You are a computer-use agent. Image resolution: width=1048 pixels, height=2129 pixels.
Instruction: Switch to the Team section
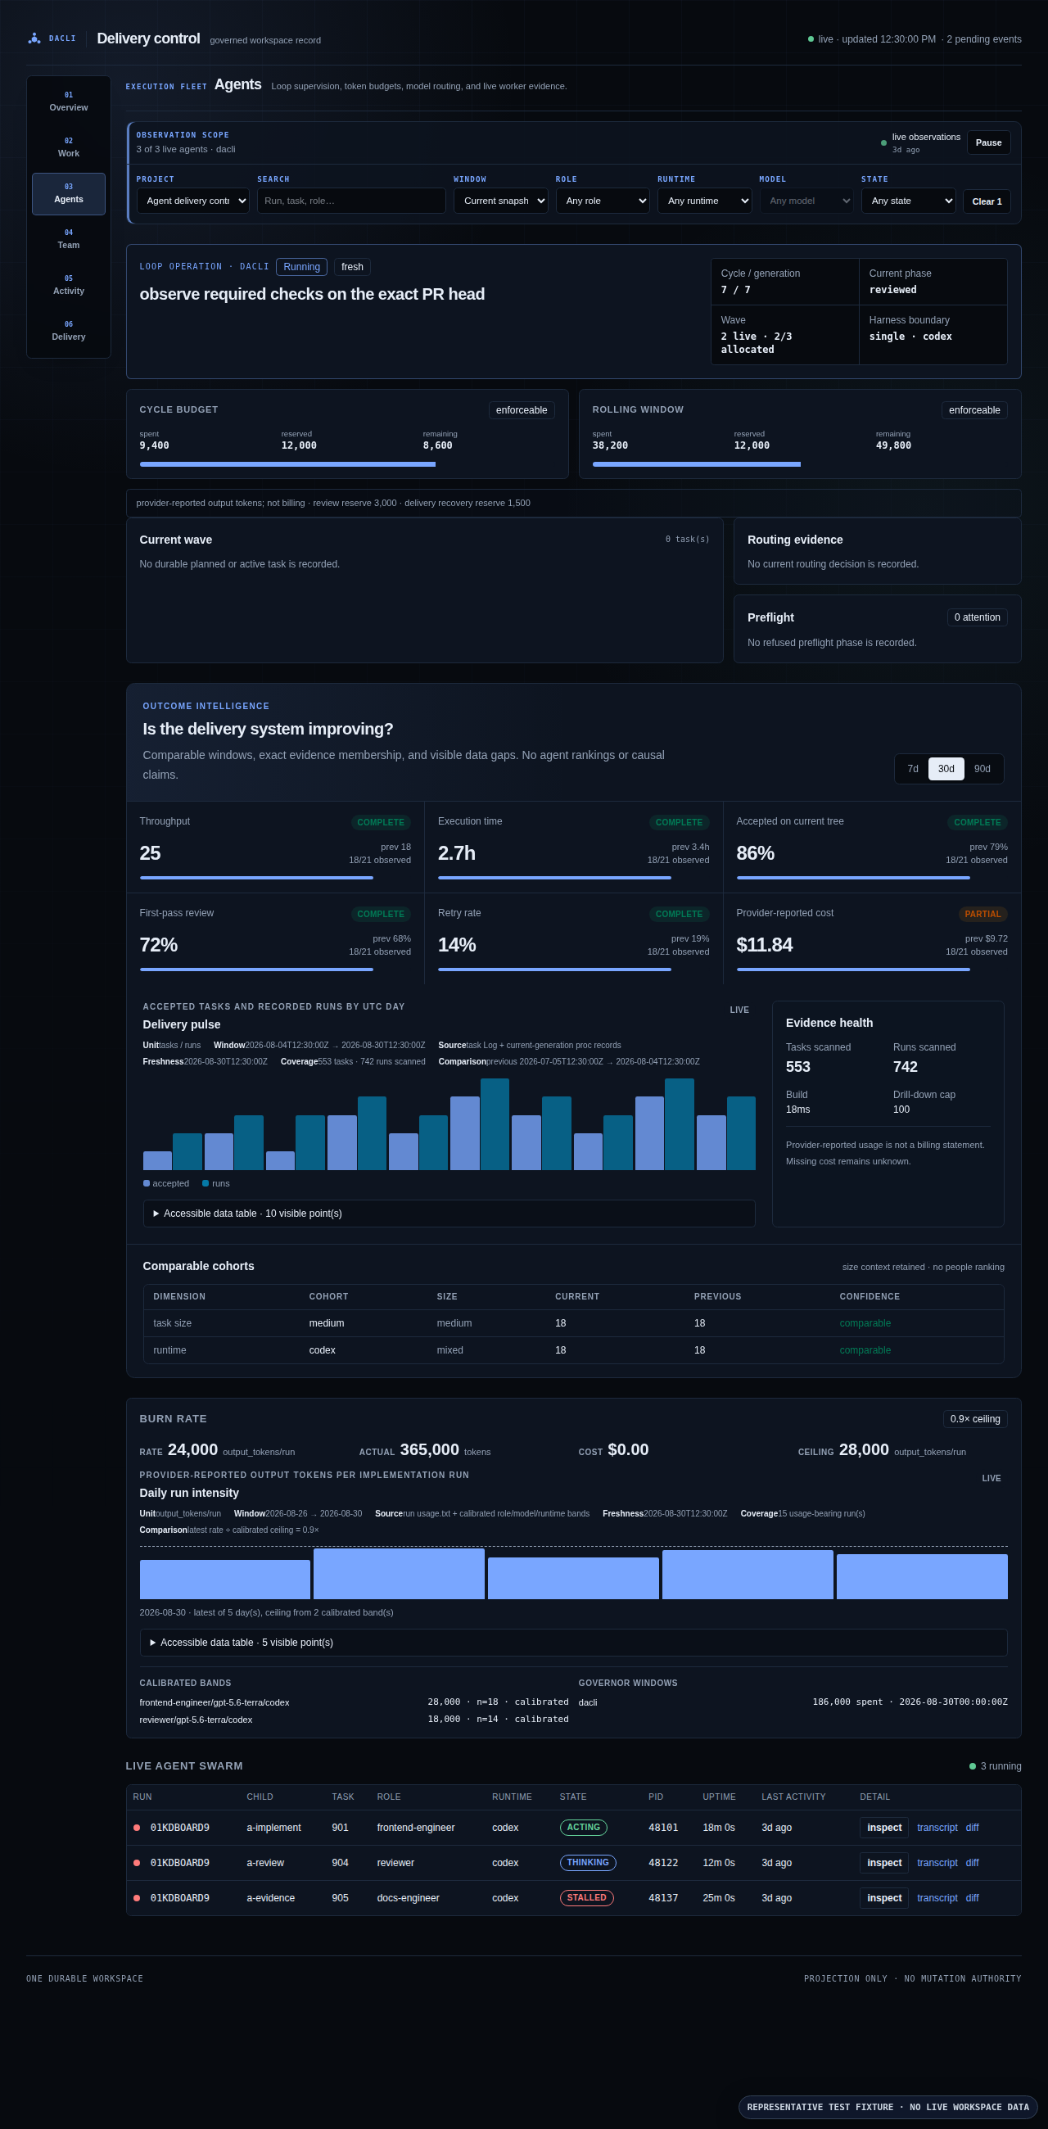pos(69,240)
